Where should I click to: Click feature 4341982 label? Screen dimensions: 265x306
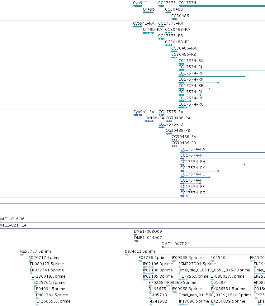158,302
